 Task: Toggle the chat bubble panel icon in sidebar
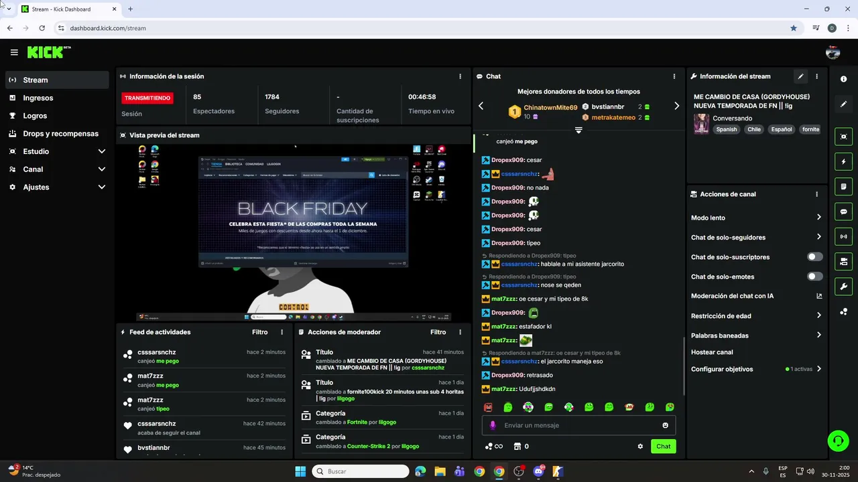click(843, 212)
